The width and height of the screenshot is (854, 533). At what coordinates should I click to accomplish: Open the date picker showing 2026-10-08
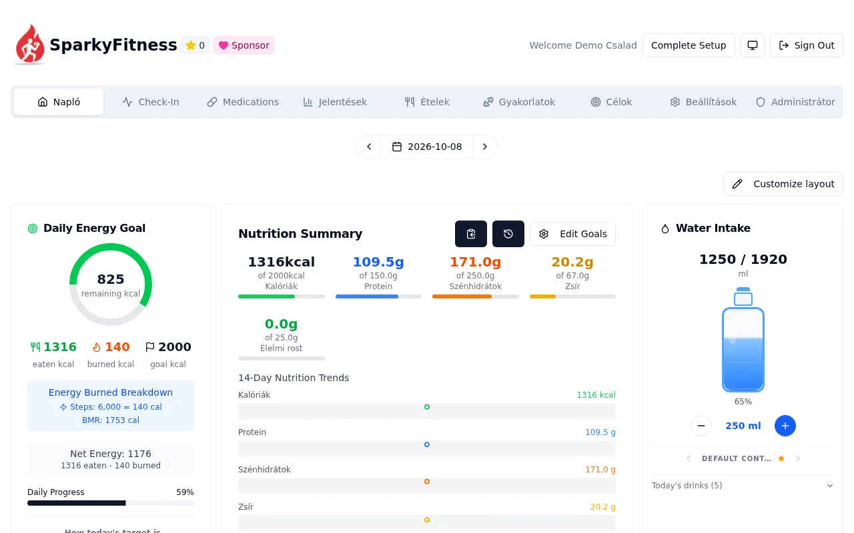tap(427, 147)
